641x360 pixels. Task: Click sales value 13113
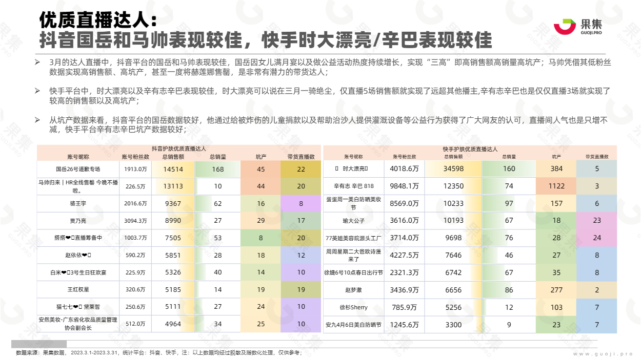(x=173, y=186)
